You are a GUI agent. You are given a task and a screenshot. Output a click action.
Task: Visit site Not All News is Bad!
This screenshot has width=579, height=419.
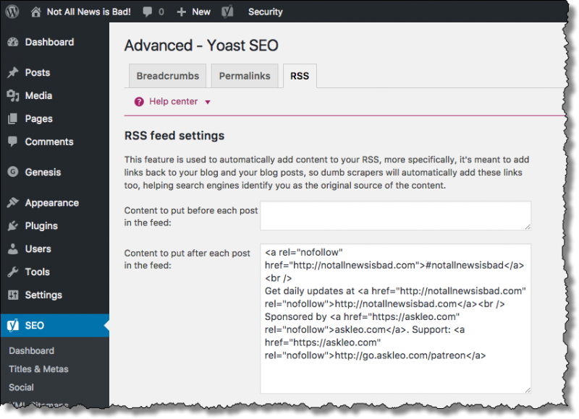tap(88, 12)
